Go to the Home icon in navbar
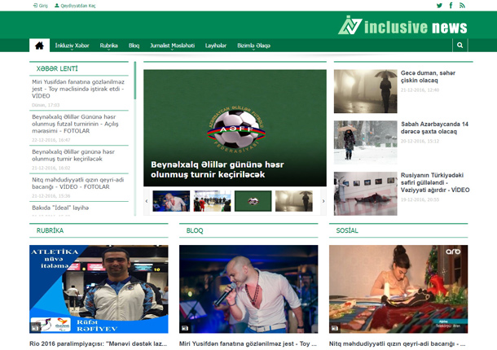Image resolution: width=497 pixels, height=350 pixels. click(x=37, y=46)
